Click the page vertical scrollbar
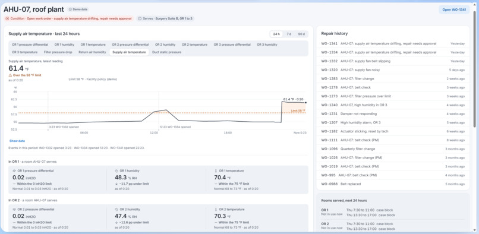479x234 pixels. pyautogui.click(x=474, y=69)
